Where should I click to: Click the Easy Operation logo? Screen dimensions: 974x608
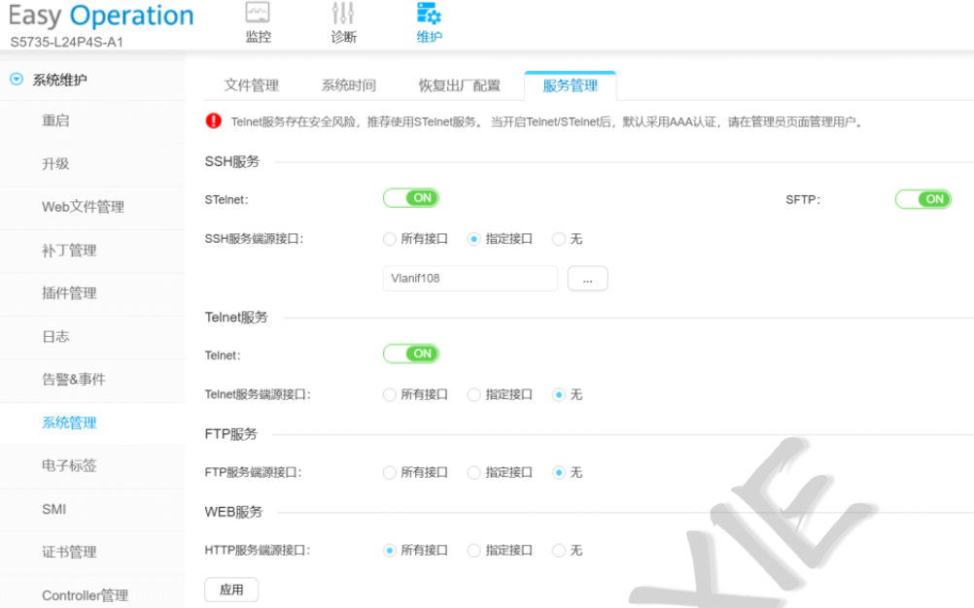[x=101, y=17]
